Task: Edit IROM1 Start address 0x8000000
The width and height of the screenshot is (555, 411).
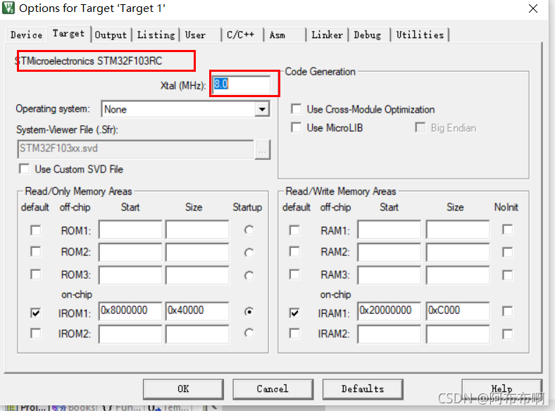Action: (x=130, y=311)
